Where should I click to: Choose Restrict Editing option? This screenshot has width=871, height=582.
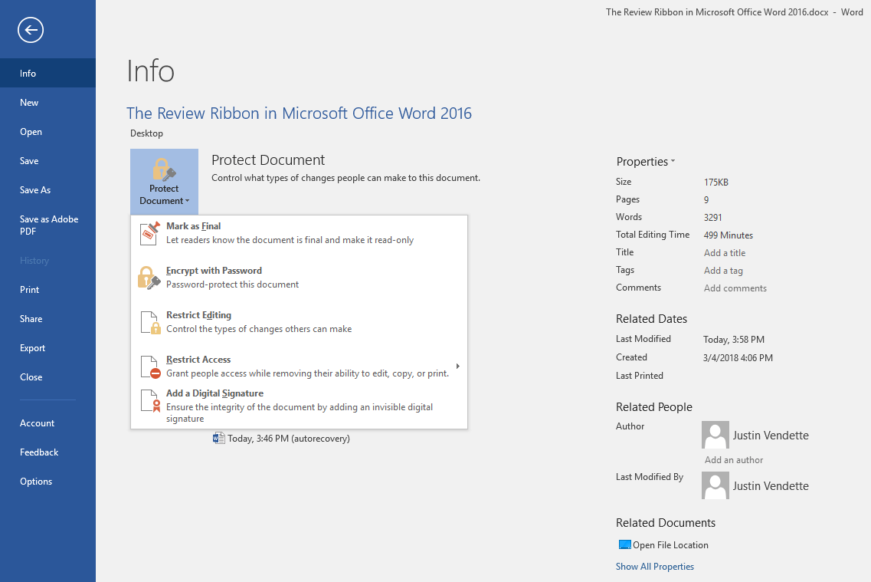[299, 322]
